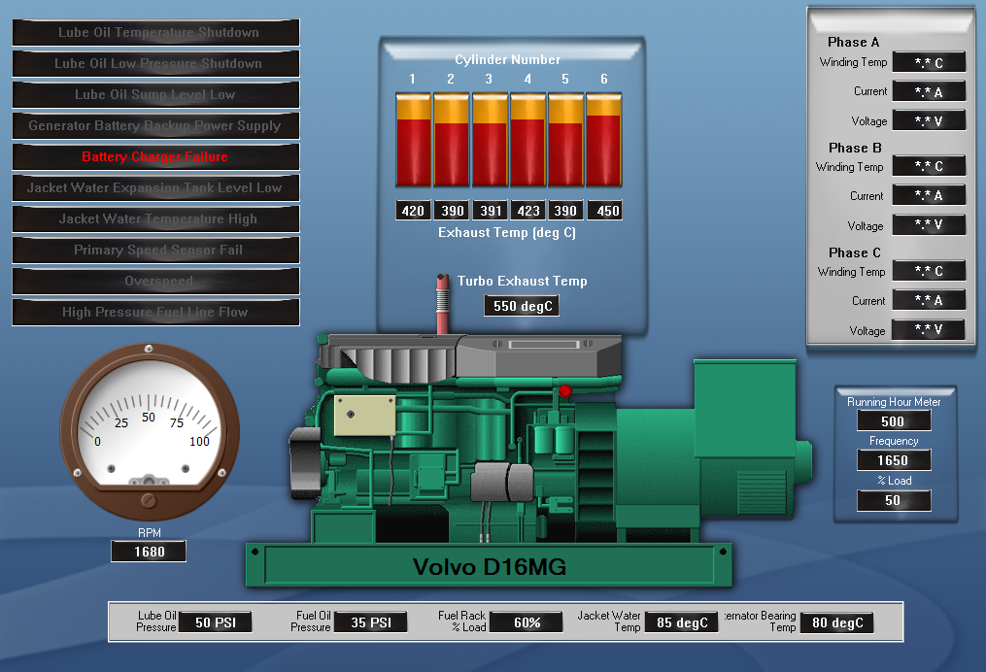This screenshot has height=672, width=986.
Task: Select the exhaust temp value 391
Action: click(490, 211)
